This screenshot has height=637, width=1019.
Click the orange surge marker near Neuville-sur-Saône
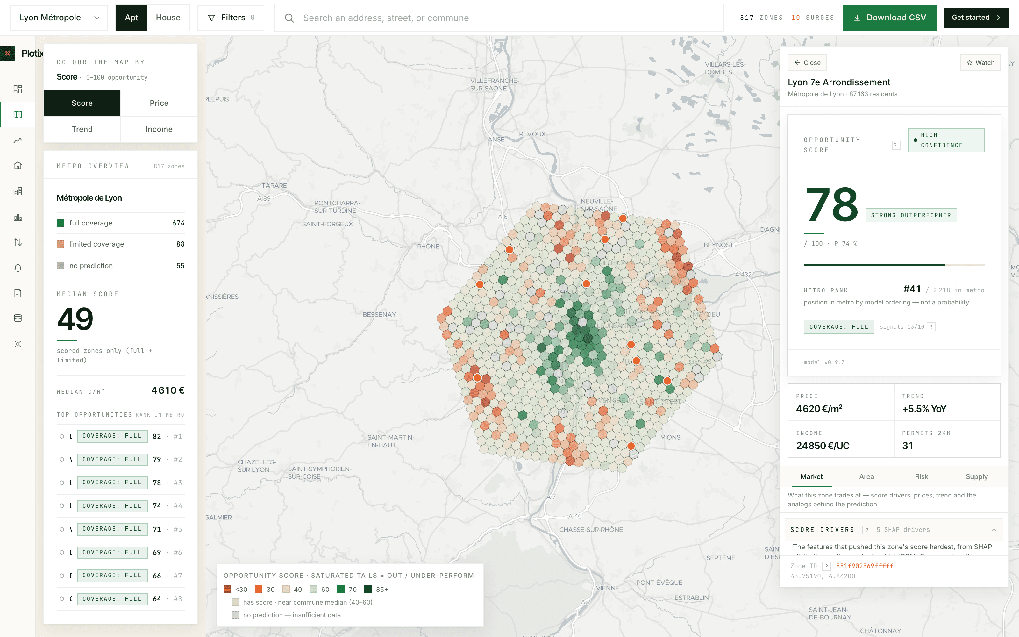click(x=623, y=218)
